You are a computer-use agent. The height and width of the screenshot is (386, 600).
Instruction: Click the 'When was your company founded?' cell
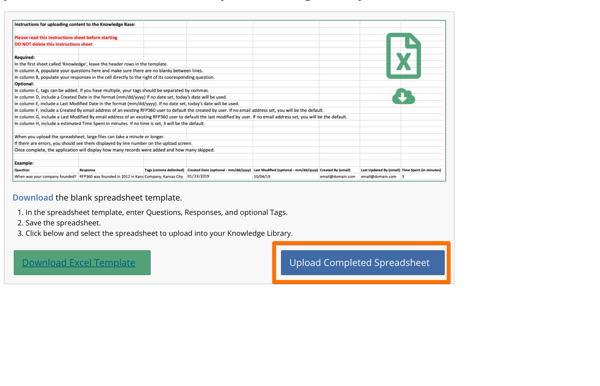(45, 177)
